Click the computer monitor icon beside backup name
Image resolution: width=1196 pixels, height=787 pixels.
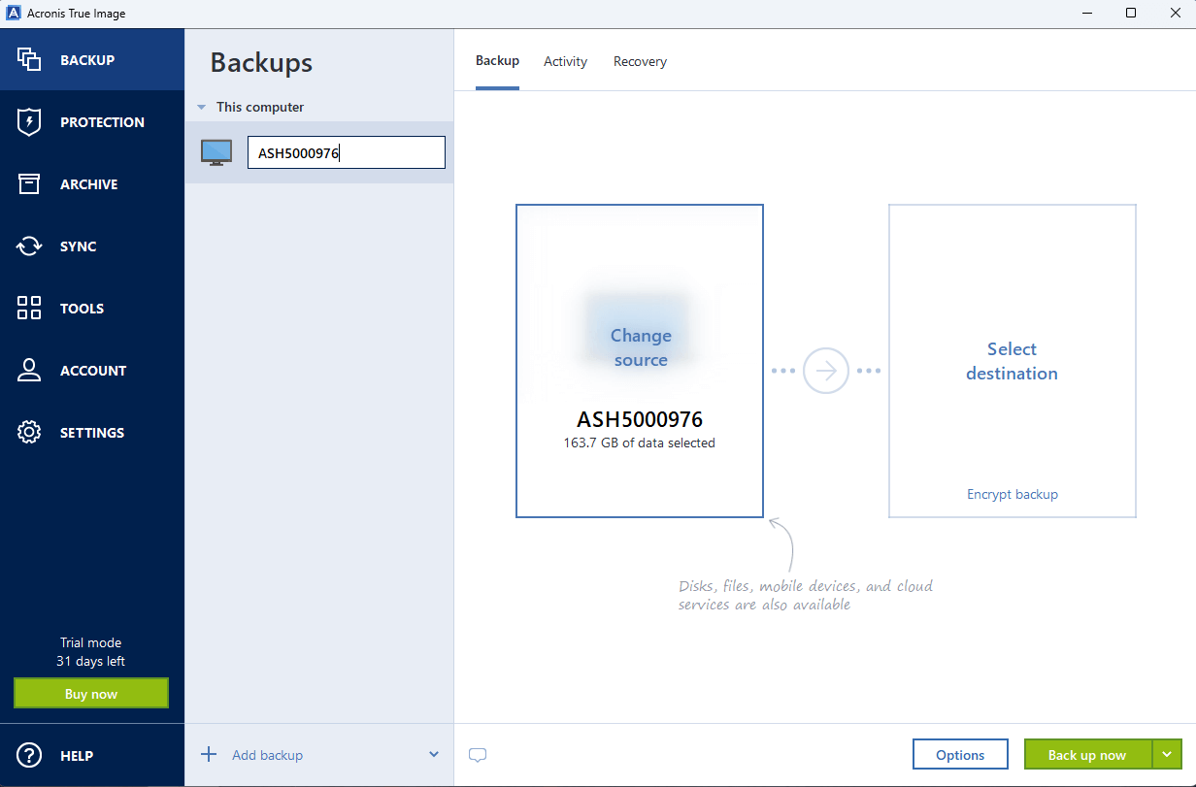coord(216,151)
